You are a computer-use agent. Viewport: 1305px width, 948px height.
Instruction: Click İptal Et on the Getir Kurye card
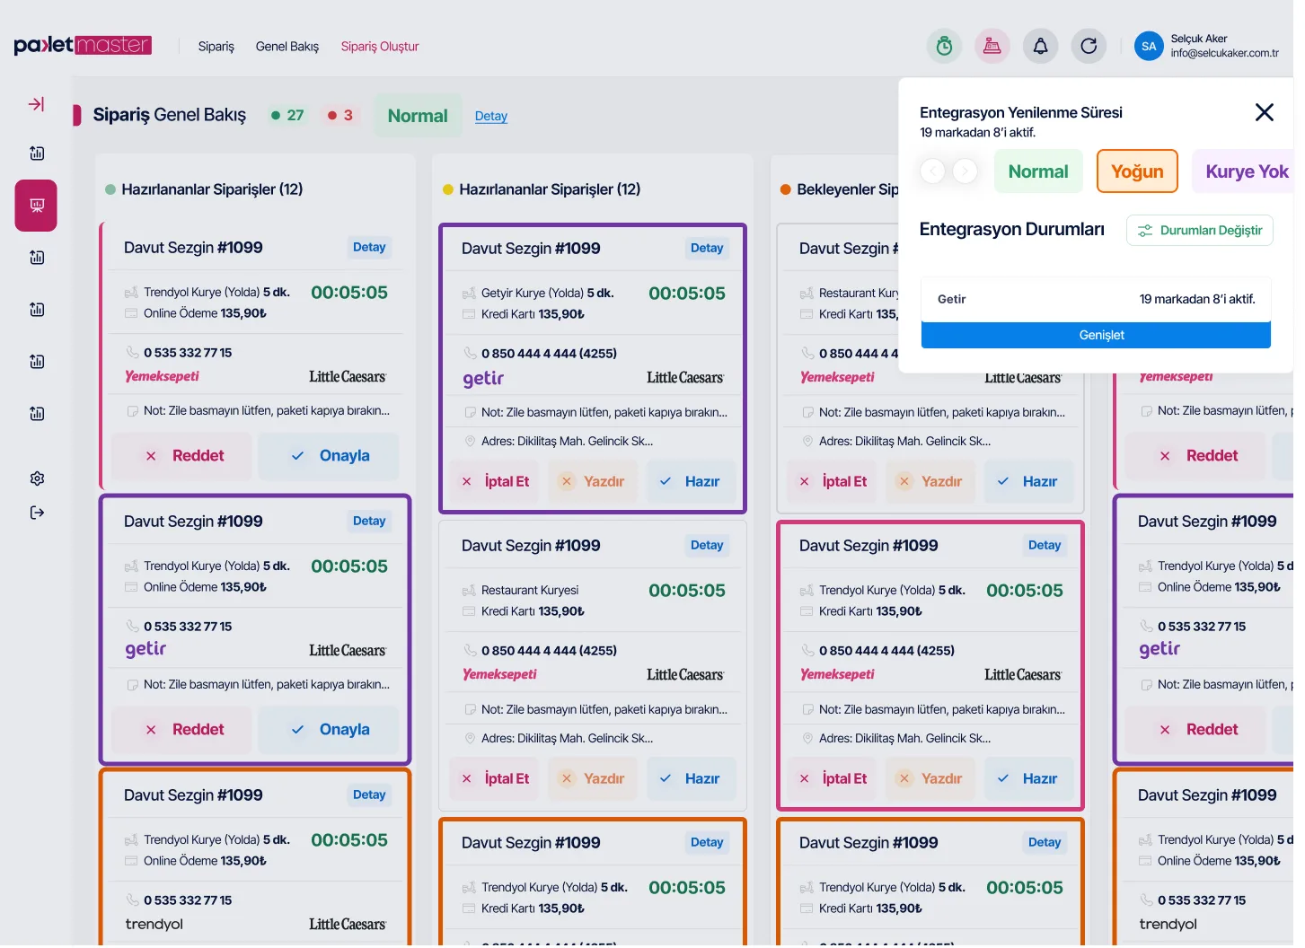(494, 482)
